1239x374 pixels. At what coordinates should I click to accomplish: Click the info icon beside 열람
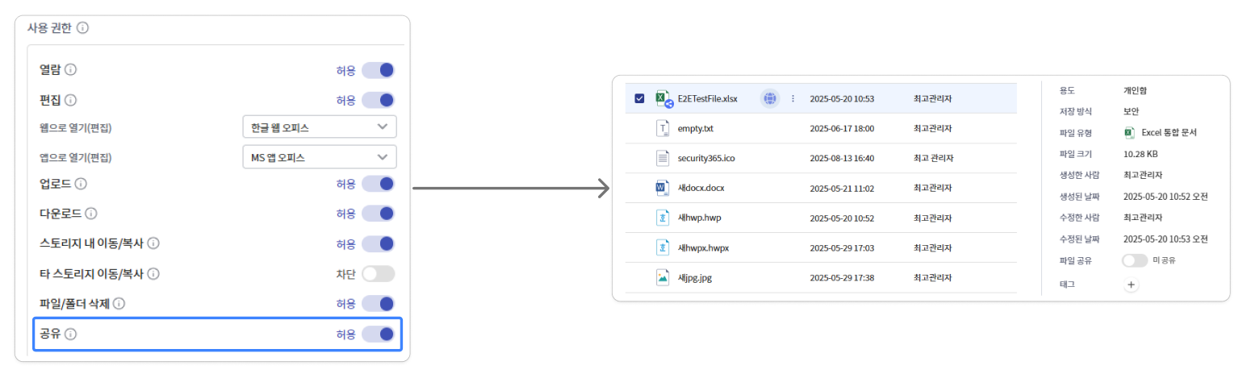tap(70, 70)
